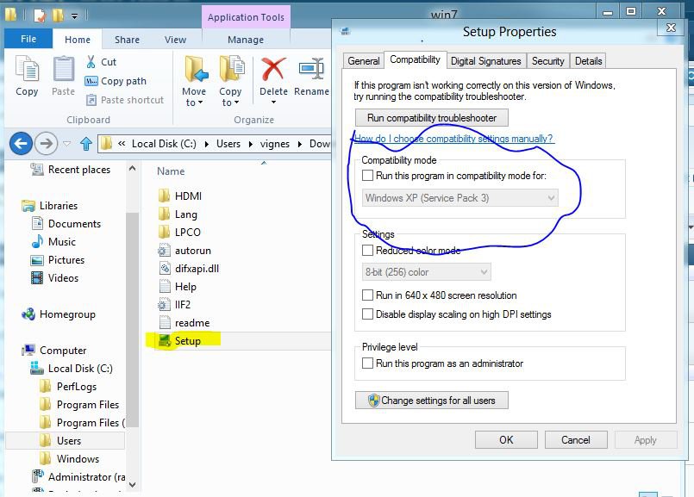Open the Manage tab under Application Tools
Image resolution: width=694 pixels, height=497 pixels.
[246, 40]
